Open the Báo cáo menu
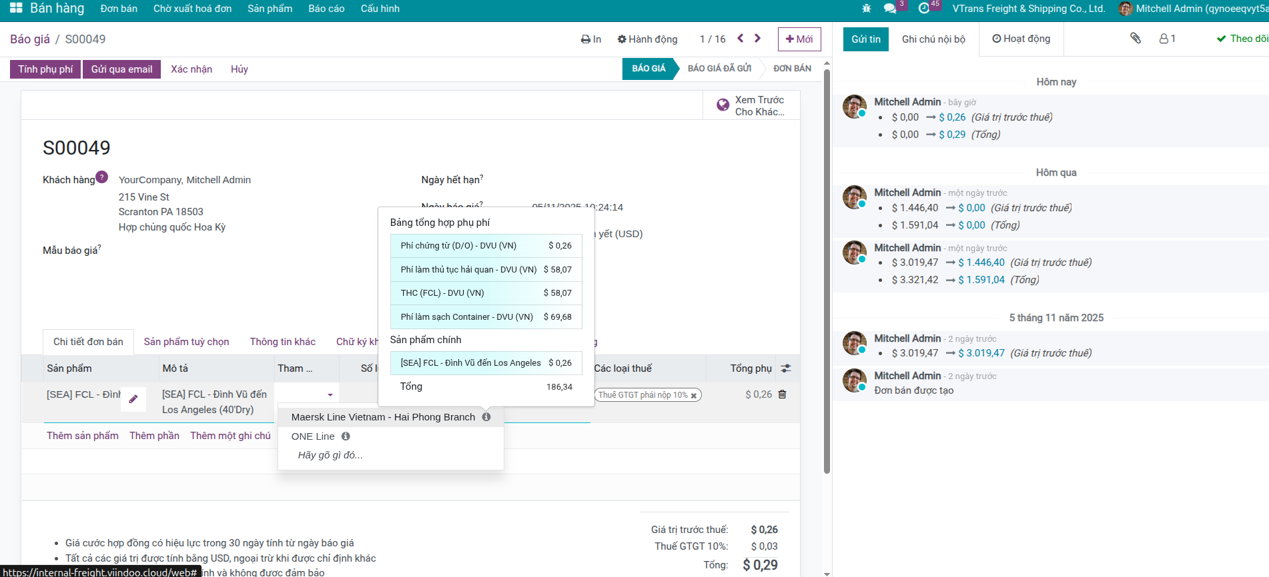1269x577 pixels. [x=326, y=9]
